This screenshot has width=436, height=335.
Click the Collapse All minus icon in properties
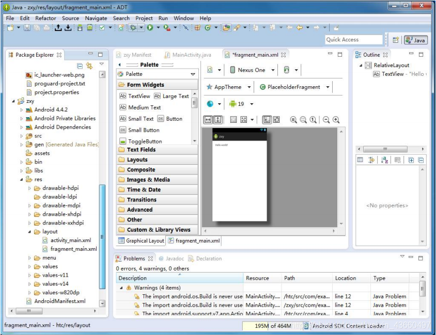[421, 160]
